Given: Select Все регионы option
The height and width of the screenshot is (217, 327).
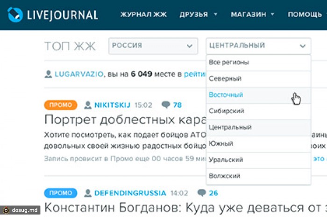Looking at the screenshot, I should pyautogui.click(x=258, y=62).
